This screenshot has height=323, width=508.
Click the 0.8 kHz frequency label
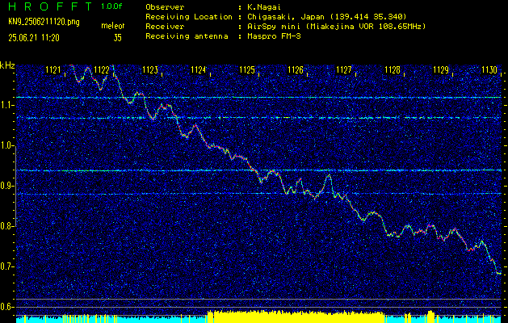(7, 226)
